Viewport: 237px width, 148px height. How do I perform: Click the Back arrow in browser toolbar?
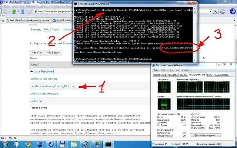pyautogui.click(x=4, y=11)
